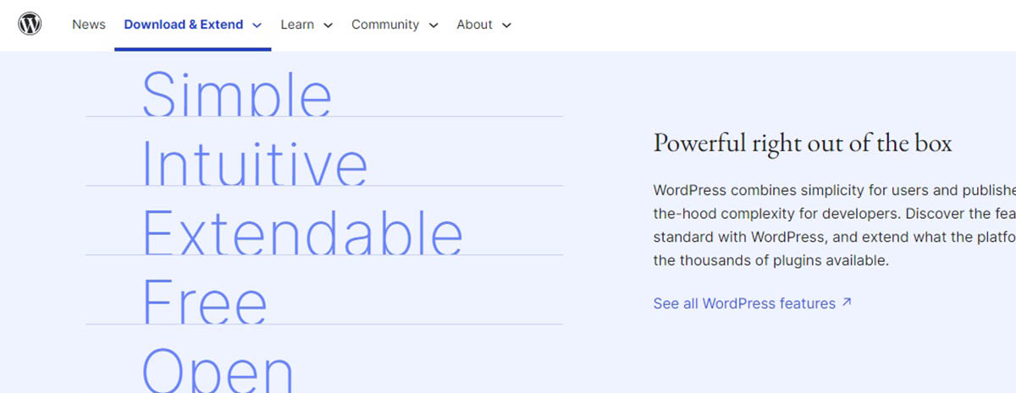
Task: Expand the chevron next to Learn
Action: click(x=328, y=25)
